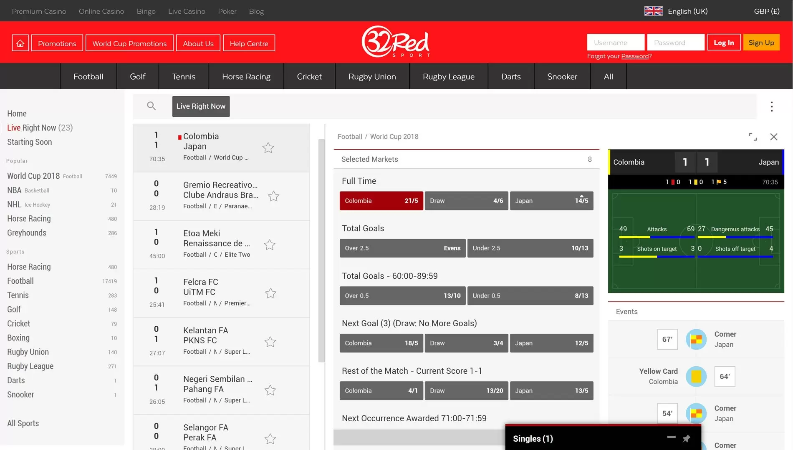Open the search magnifier icon

(152, 106)
